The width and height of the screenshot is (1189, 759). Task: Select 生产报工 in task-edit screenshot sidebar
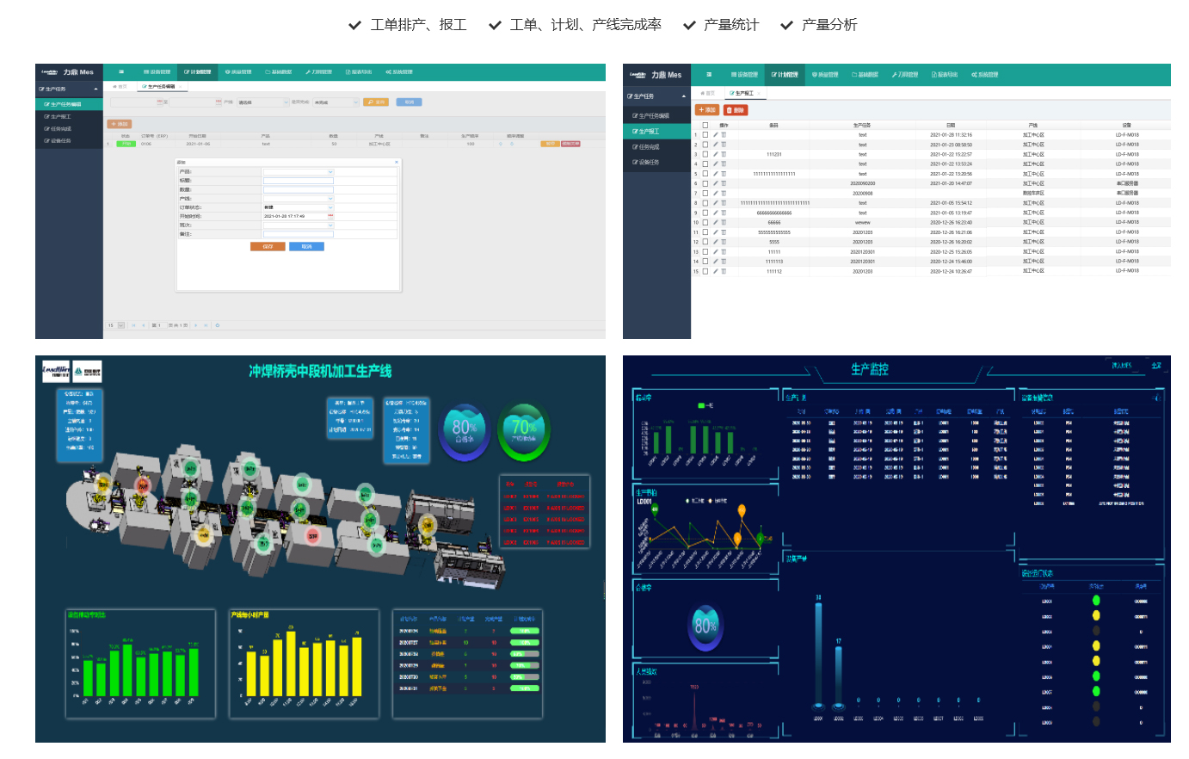(x=59, y=117)
